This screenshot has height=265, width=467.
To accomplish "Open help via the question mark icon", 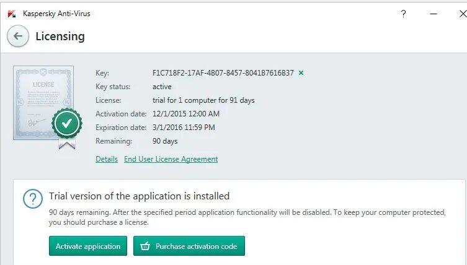I will [x=403, y=14].
